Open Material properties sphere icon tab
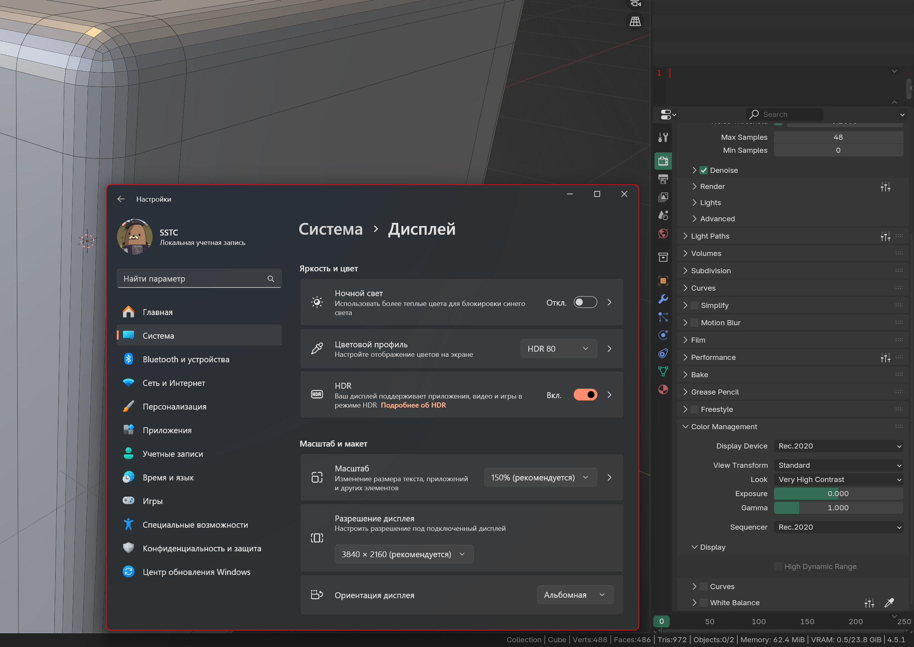The image size is (914, 647). 663,389
